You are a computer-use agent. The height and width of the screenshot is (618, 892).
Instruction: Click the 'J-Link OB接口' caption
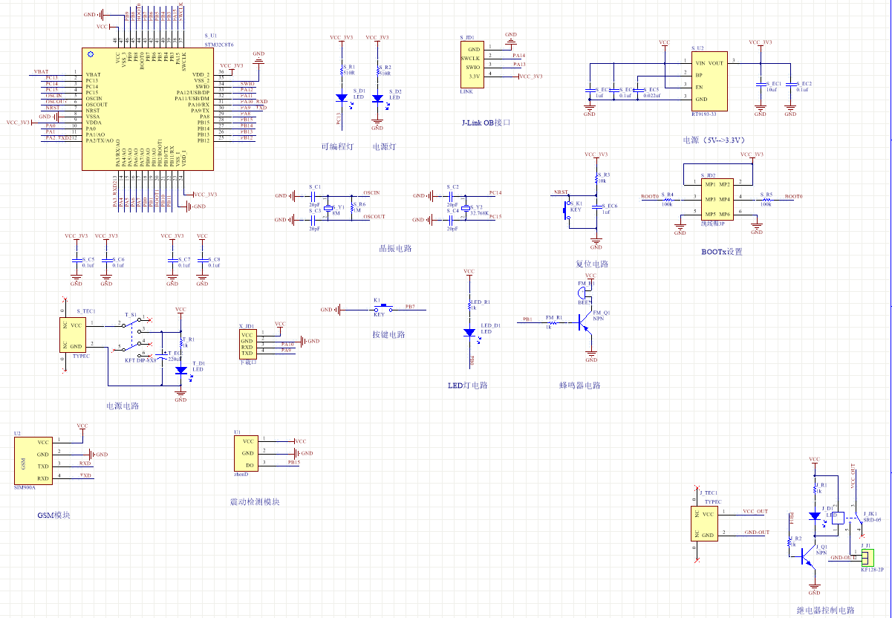486,123
